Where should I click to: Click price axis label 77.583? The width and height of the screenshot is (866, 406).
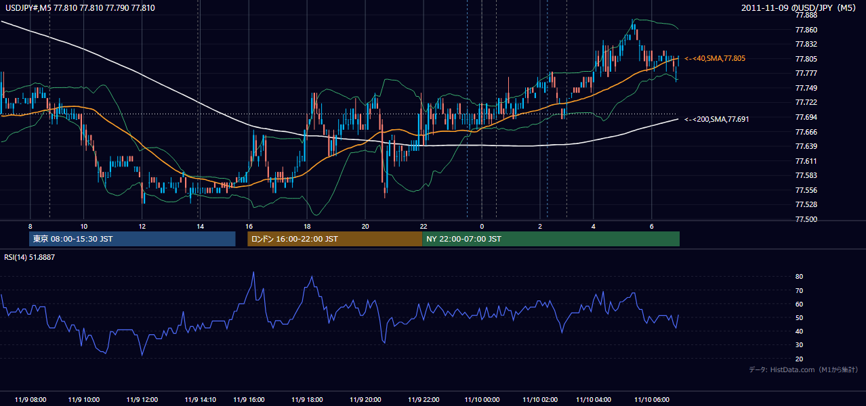[x=806, y=175]
